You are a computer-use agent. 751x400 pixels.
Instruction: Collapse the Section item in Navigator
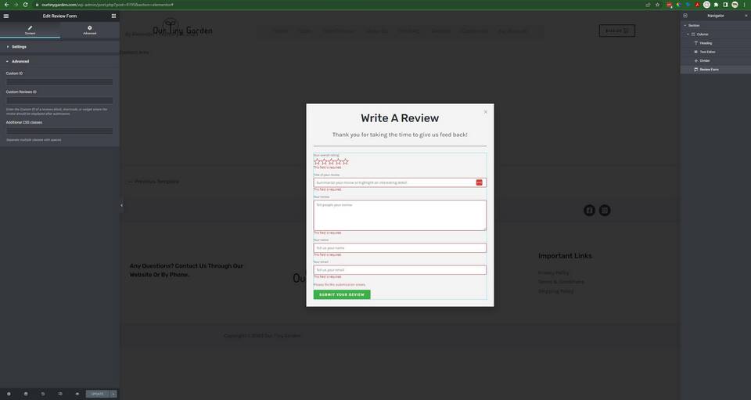pyautogui.click(x=685, y=25)
